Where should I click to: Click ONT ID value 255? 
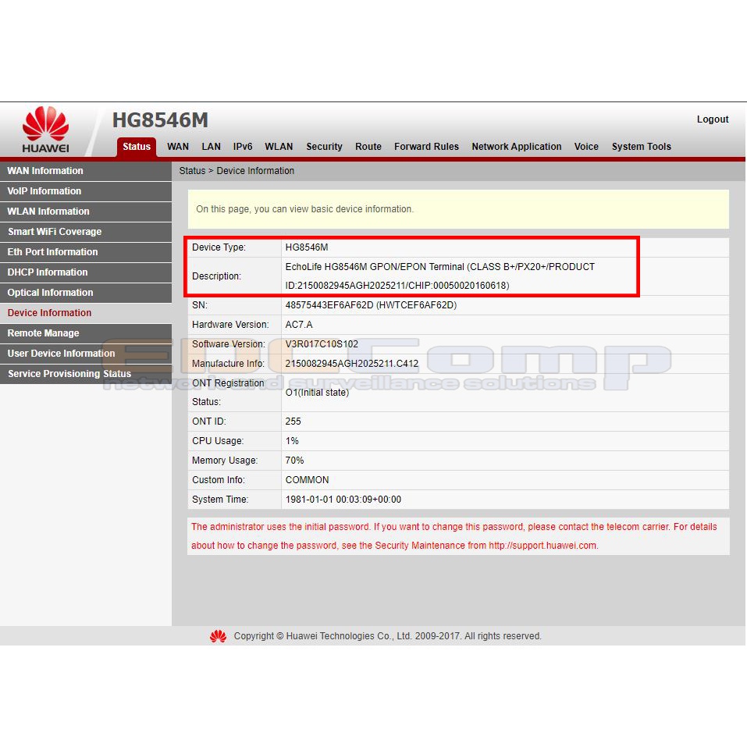pyautogui.click(x=293, y=422)
